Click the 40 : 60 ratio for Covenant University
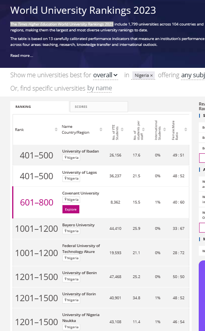The width and height of the screenshot is (205, 331). coord(179,202)
